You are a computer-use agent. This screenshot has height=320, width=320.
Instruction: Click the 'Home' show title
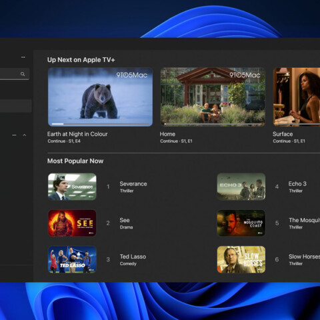[167, 134]
